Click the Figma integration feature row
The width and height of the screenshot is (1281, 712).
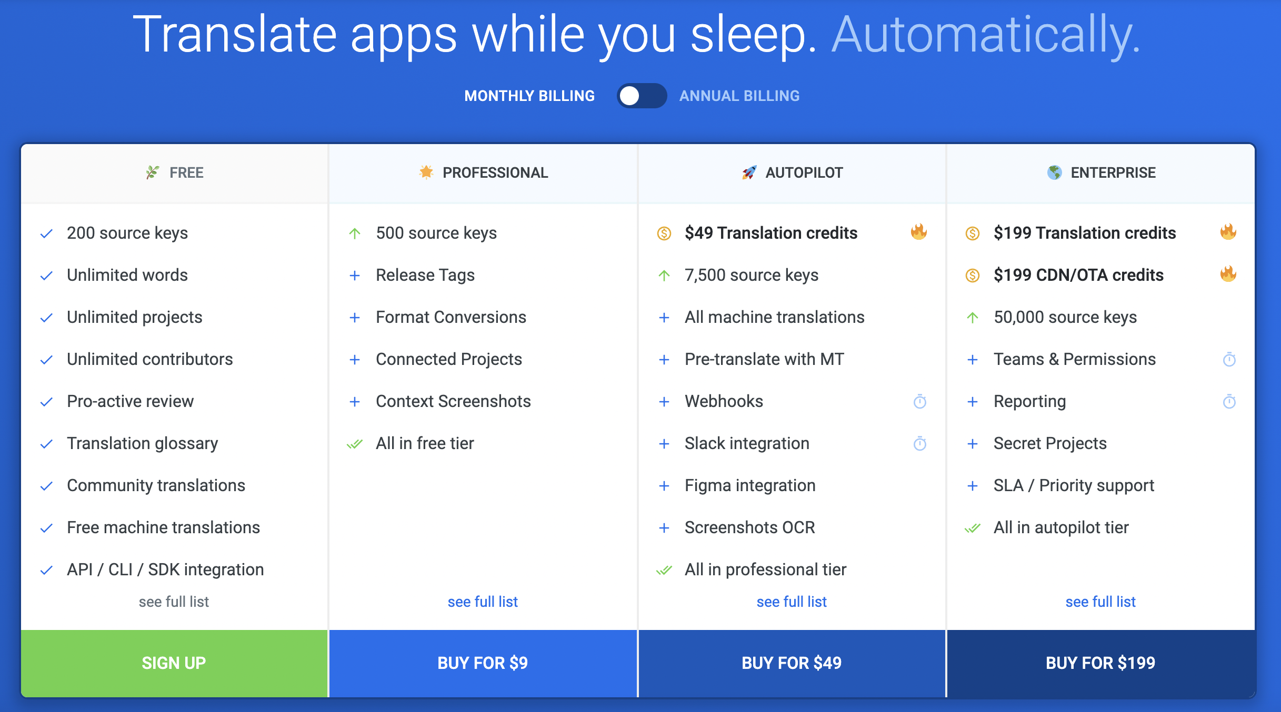(x=792, y=485)
